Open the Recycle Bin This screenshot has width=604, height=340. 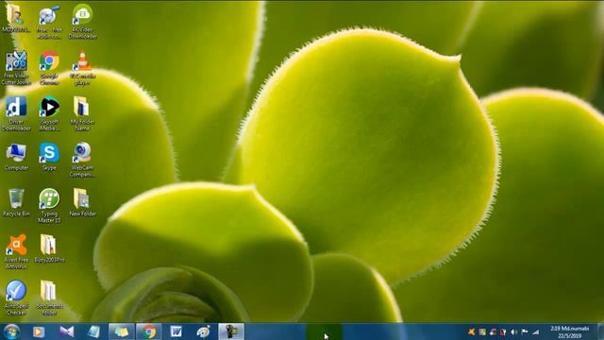click(16, 203)
